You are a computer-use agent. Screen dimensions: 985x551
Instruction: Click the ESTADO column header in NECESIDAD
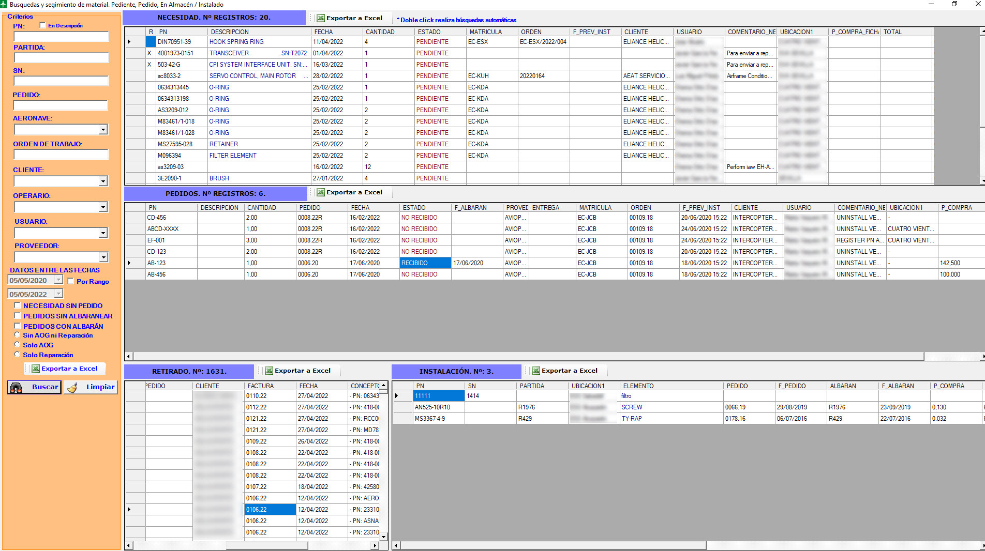tap(429, 32)
